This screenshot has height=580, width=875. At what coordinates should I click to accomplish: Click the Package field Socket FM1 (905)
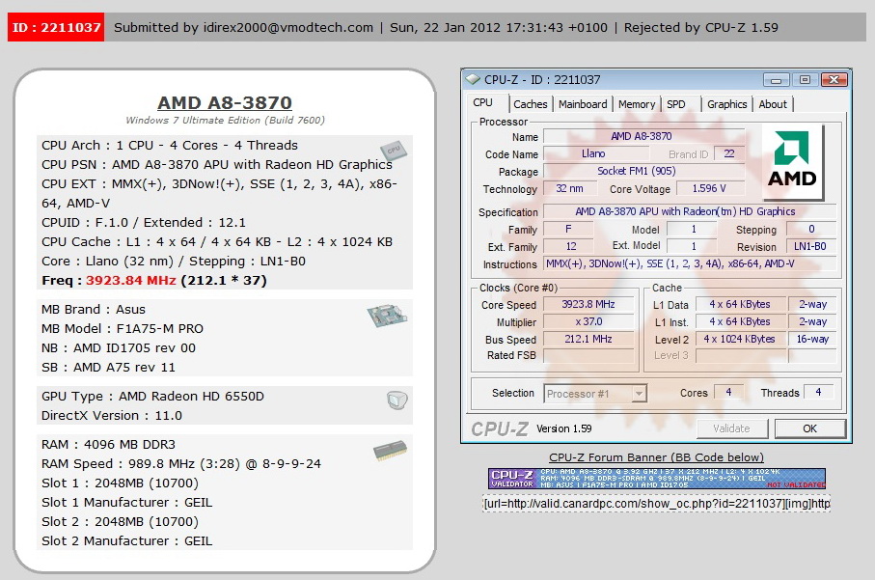point(644,172)
